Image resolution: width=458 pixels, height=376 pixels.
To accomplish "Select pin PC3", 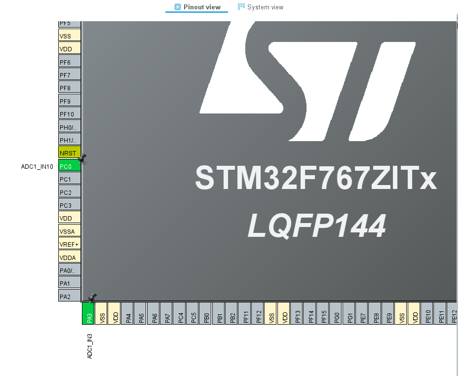I will click(x=70, y=204).
